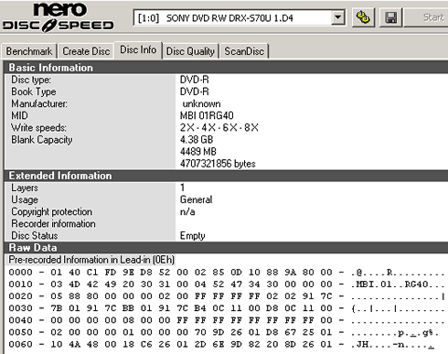Click the floppy disk save icon
The width and height of the screenshot is (448, 354).
[391, 17]
